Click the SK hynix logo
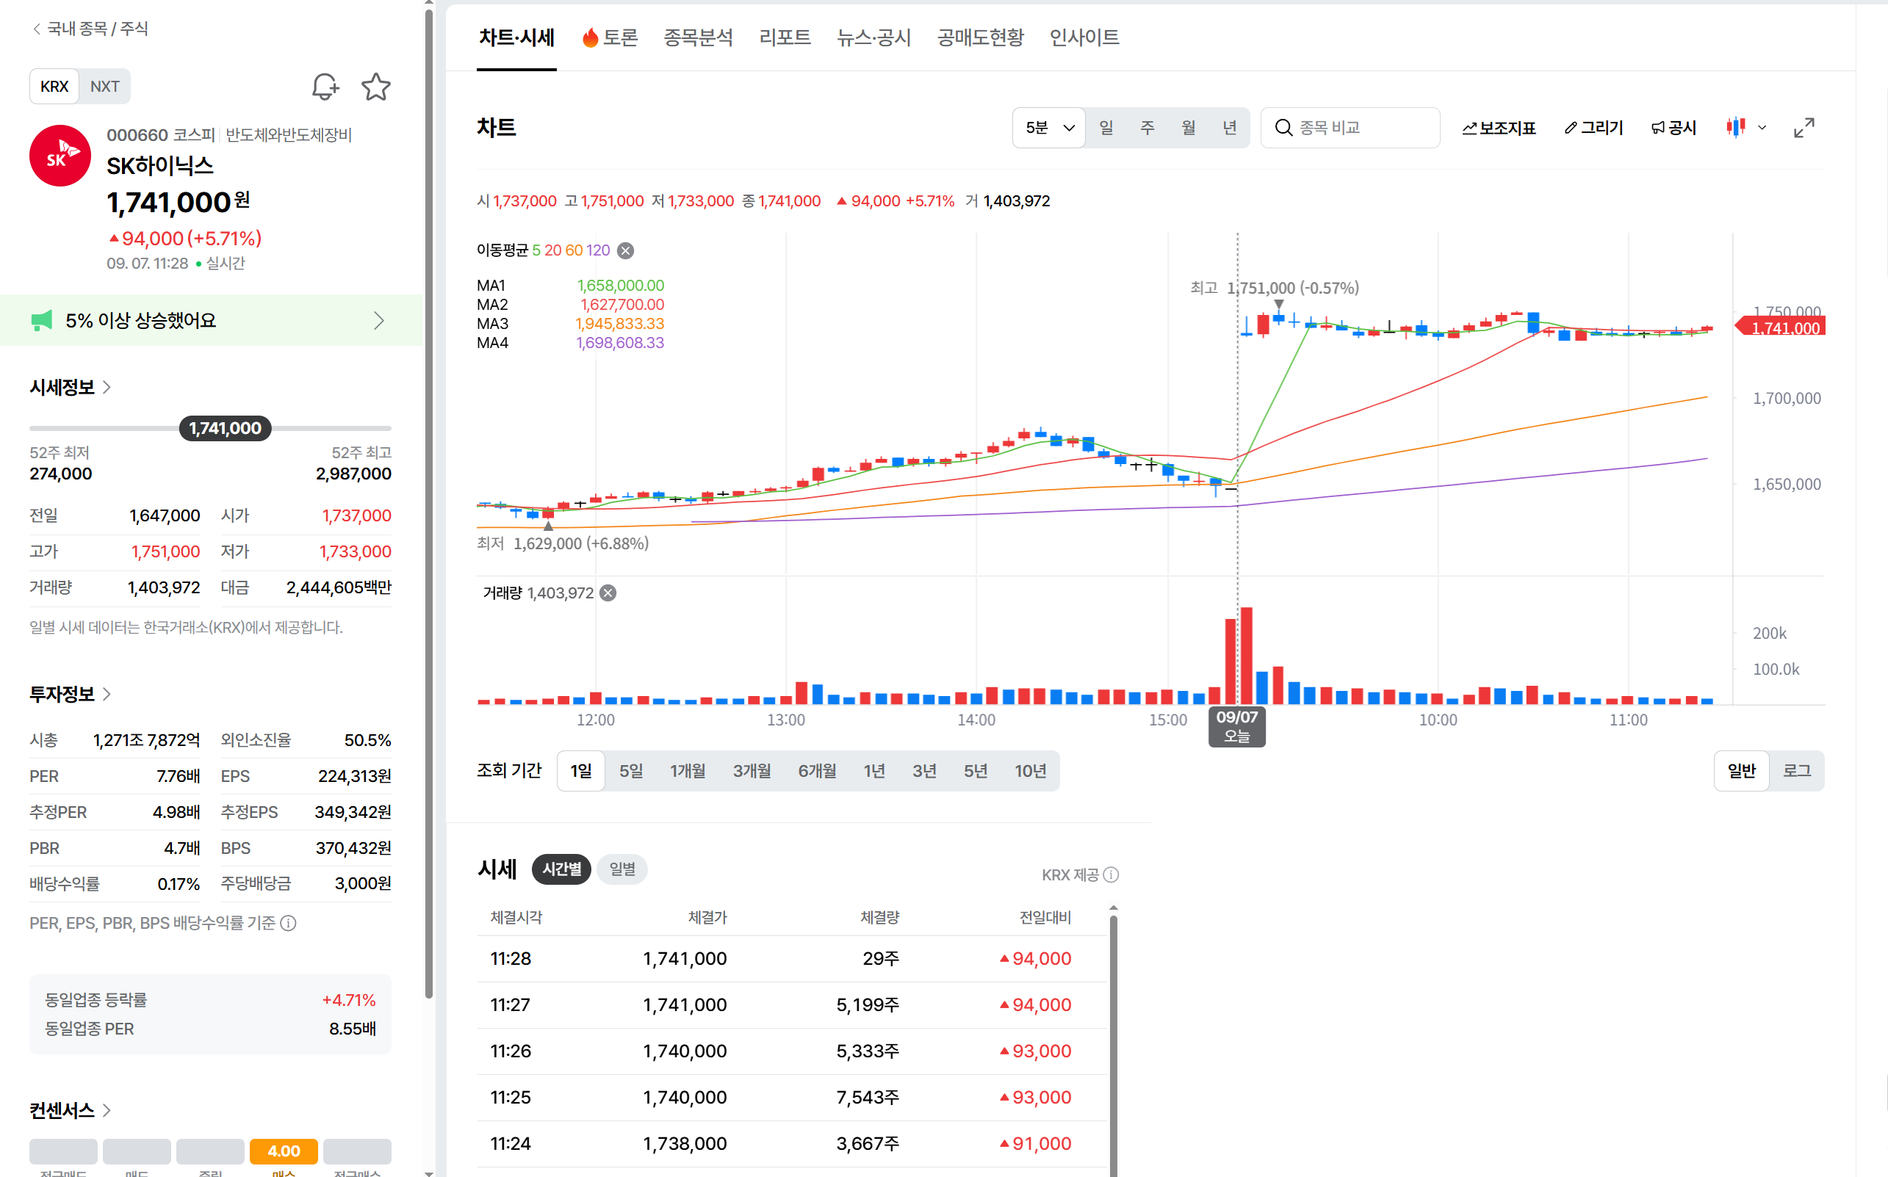Image resolution: width=1888 pixels, height=1177 pixels. pos(60,156)
